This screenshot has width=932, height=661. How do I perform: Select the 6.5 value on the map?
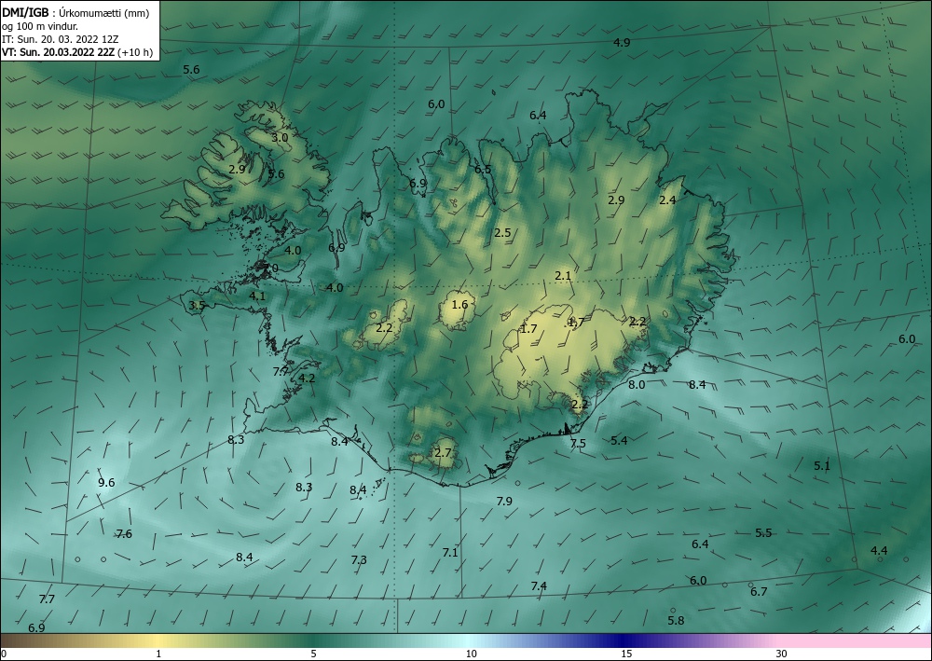(x=483, y=170)
